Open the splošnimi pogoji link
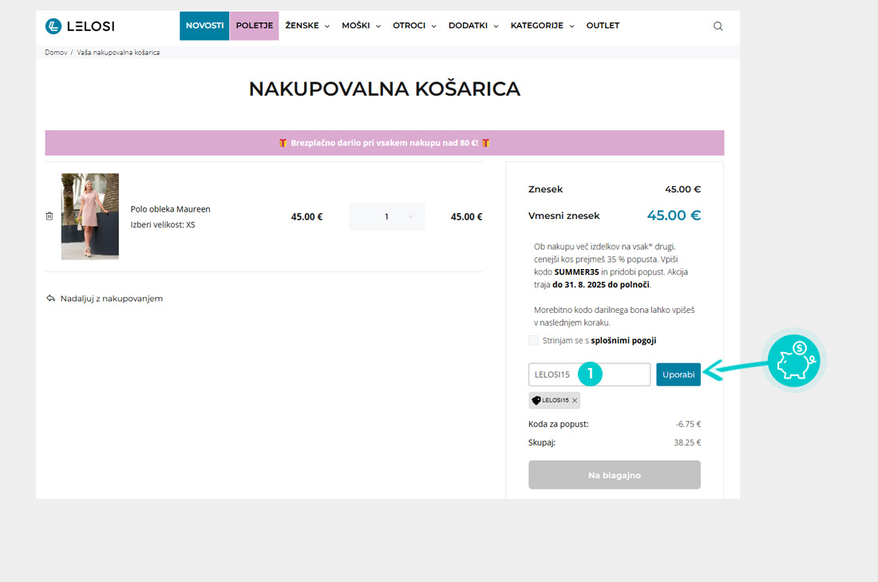 [x=623, y=340]
